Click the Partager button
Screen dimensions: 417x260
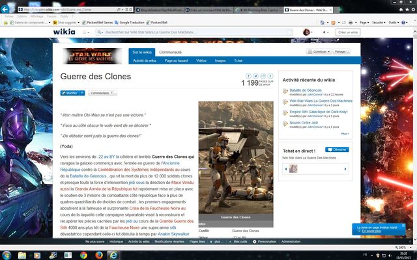(x=341, y=52)
